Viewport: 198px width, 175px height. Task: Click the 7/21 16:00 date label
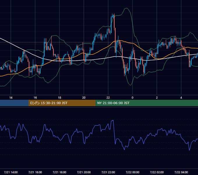(35, 172)
